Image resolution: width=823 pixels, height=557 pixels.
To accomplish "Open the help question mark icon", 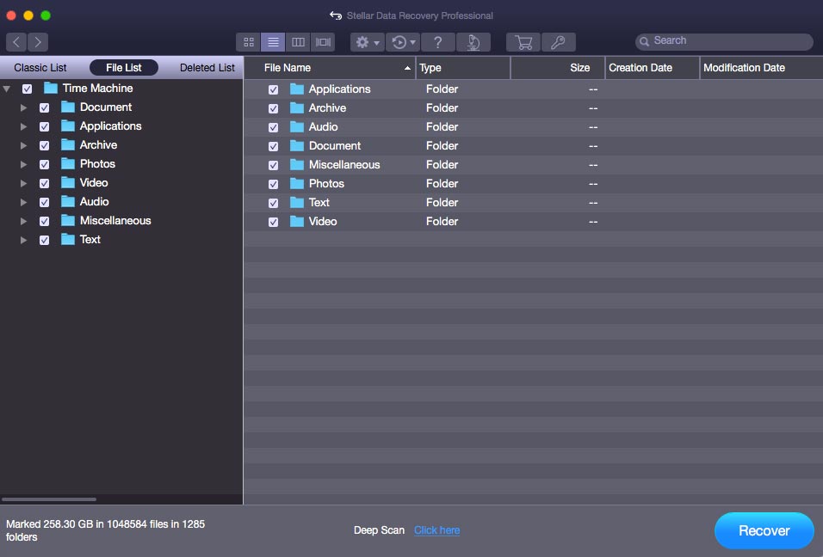I will click(x=438, y=42).
